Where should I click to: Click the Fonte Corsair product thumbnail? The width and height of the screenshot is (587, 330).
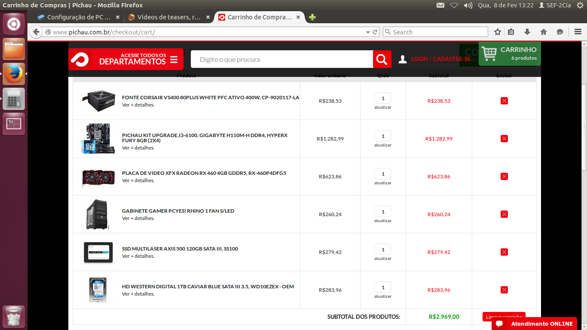(98, 101)
